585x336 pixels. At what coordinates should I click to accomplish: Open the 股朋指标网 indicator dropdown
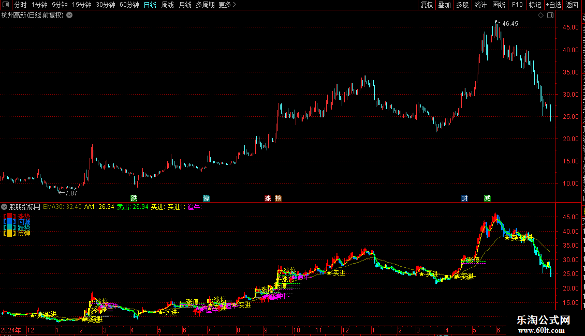[x=4, y=207]
